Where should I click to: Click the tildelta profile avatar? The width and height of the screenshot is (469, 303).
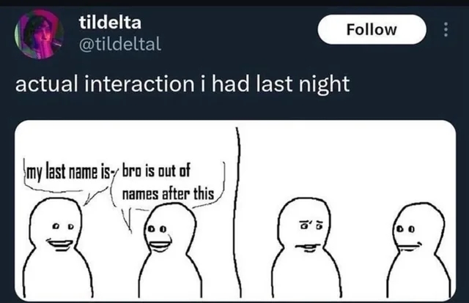39,34
